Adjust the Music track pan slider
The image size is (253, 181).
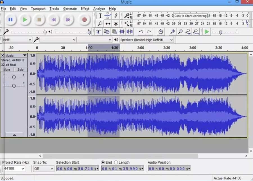[14, 86]
